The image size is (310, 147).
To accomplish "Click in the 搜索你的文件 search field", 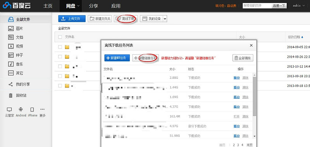I will (x=257, y=6).
